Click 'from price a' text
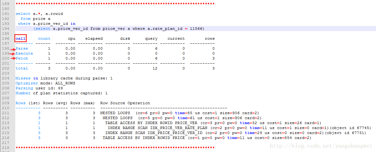Viewport: 376px width, 152px height. pos(35,19)
